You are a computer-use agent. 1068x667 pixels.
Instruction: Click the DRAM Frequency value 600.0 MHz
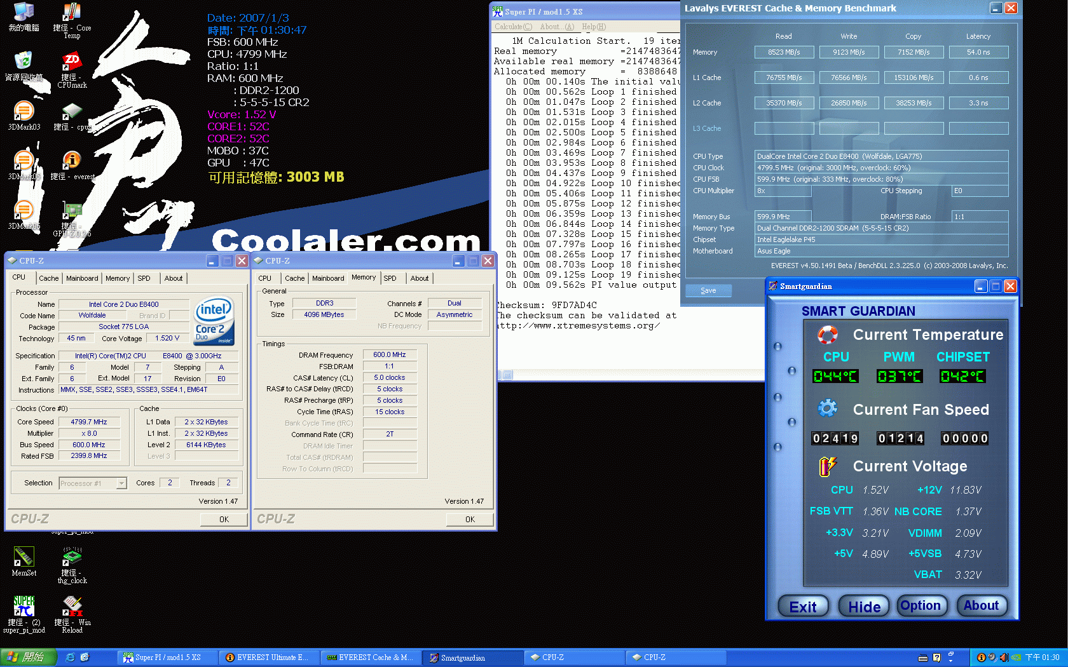pyautogui.click(x=390, y=354)
